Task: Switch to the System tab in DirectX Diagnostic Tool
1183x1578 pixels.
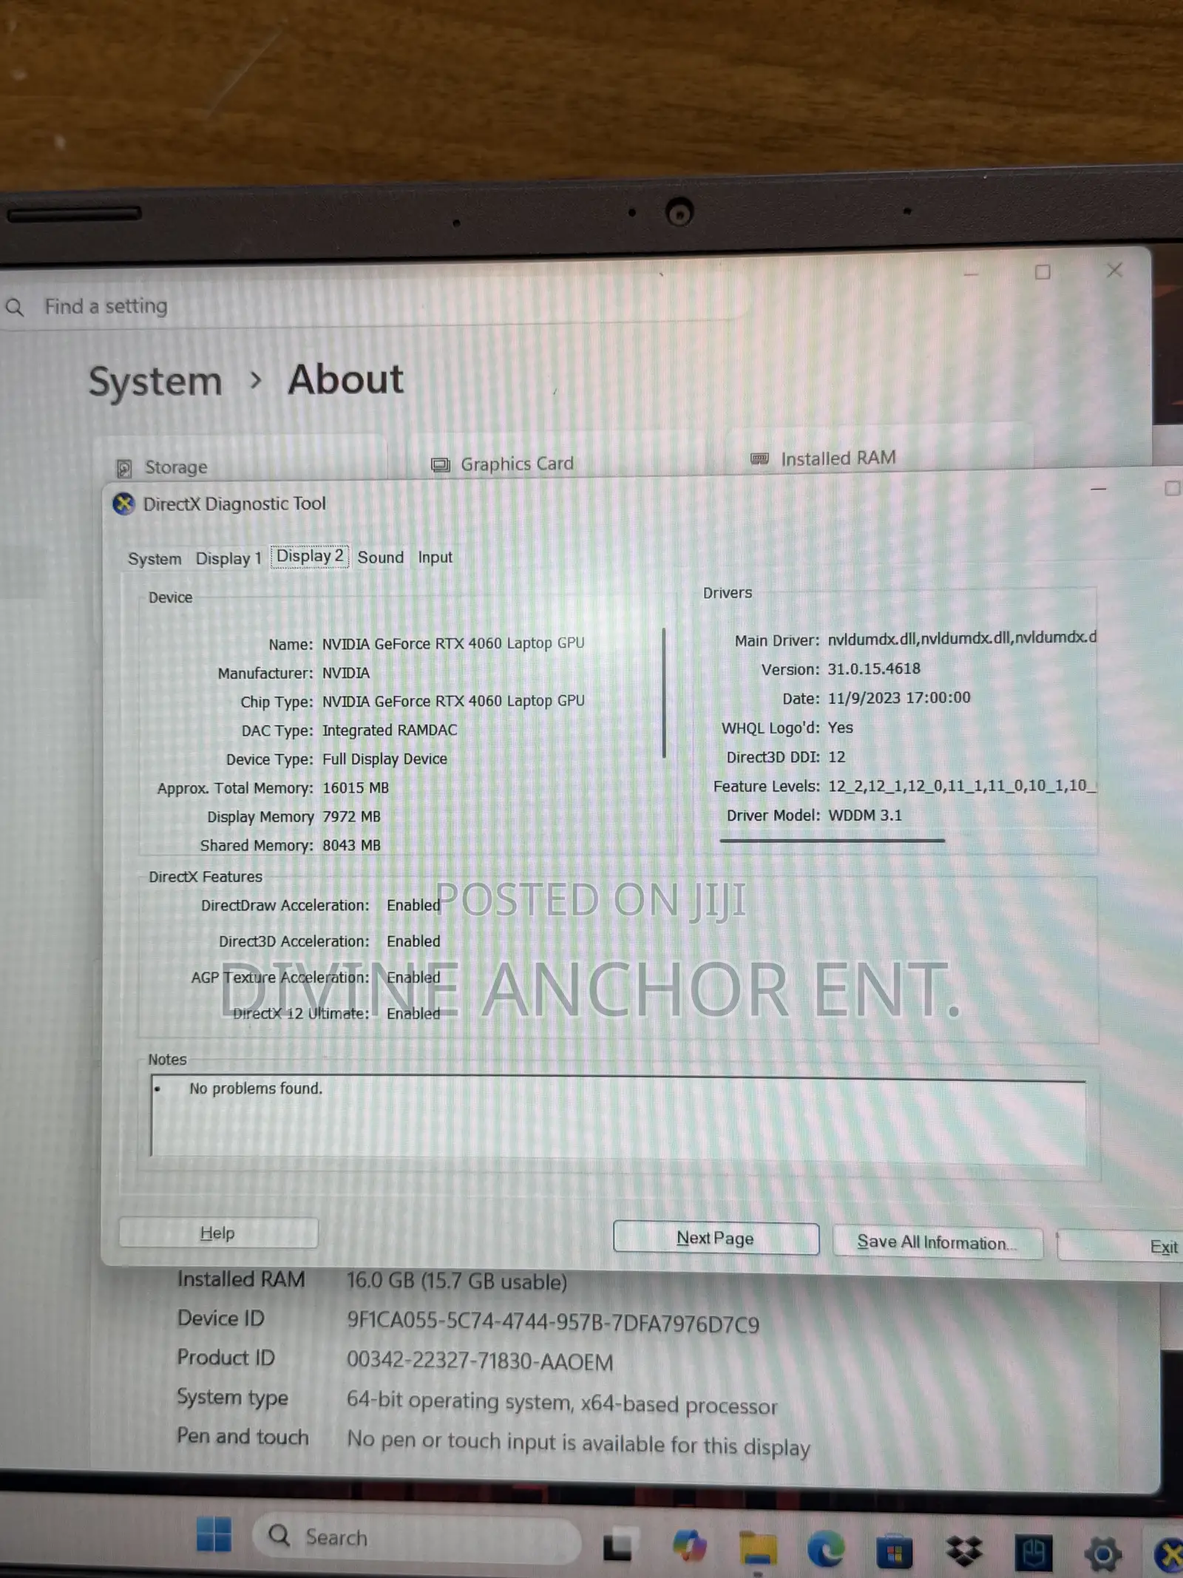Action: 155,559
